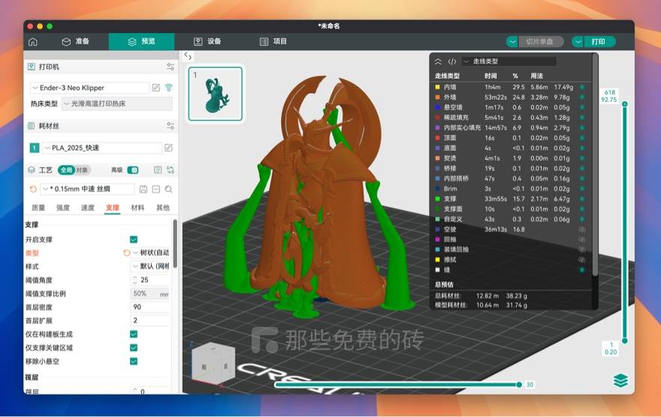Viewport: 661px width, 417px height.
Task: Click the horizontal move slider handle
Action: coord(519,385)
